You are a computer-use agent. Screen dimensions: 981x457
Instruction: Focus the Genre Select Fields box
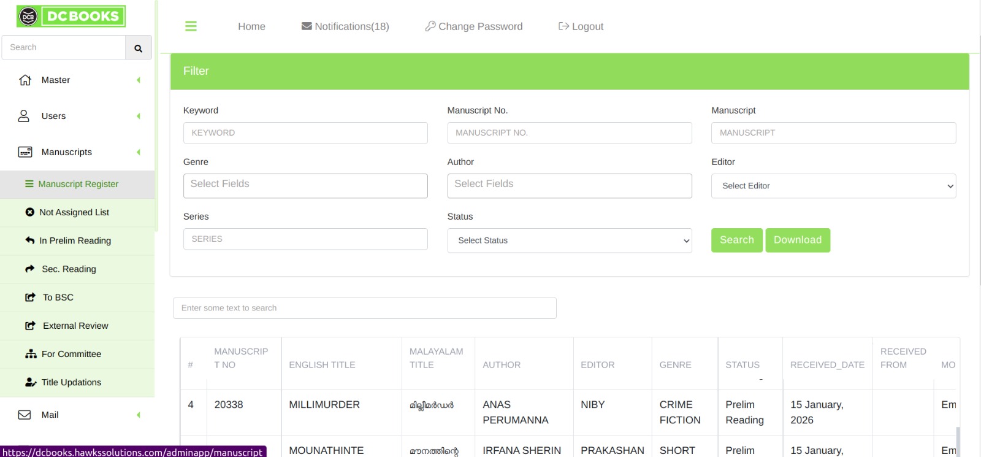tap(305, 186)
